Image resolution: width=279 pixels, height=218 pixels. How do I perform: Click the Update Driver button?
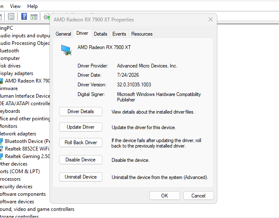coord(81,127)
